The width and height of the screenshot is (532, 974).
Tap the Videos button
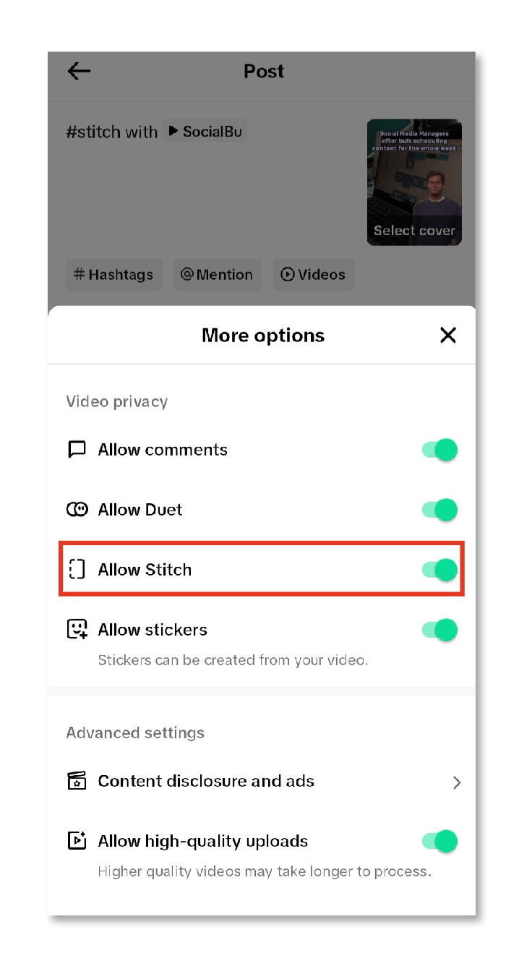tap(313, 275)
